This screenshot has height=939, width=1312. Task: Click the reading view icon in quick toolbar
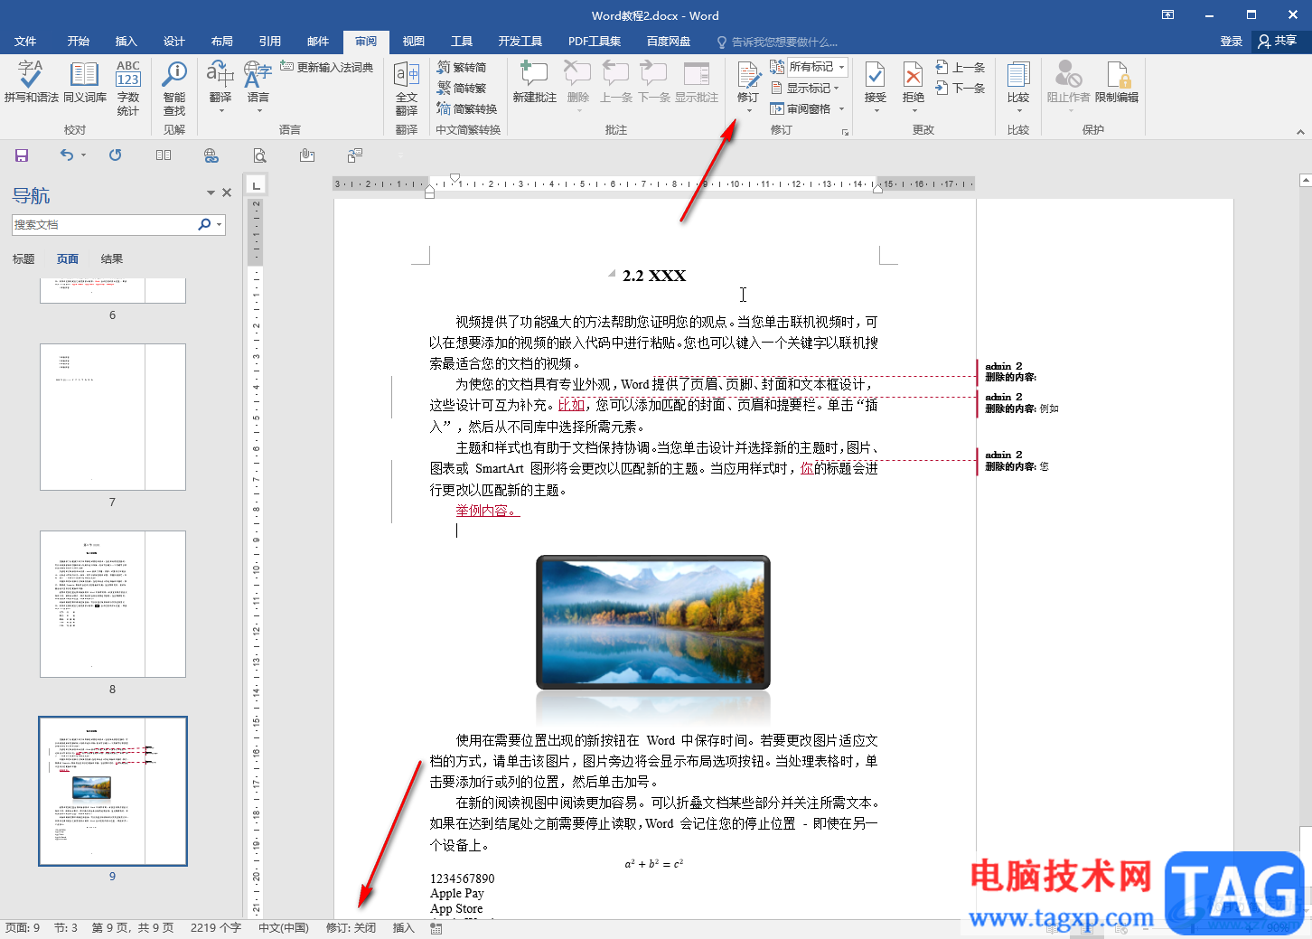[164, 155]
